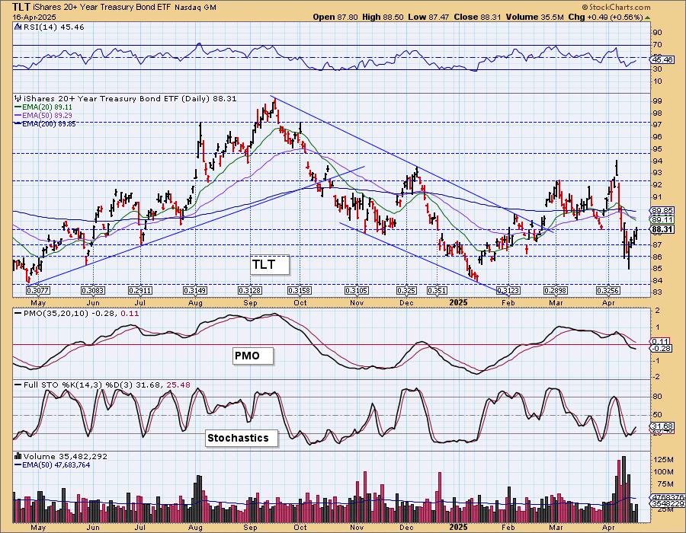
Task: Click the 89.85 price tag on right axis
Action: tap(662, 211)
